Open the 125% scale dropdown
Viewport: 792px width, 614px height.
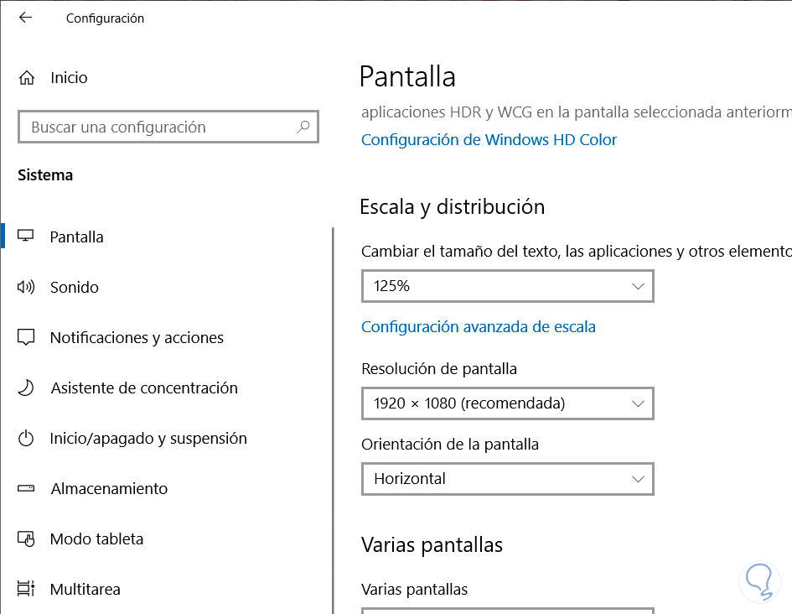[507, 286]
